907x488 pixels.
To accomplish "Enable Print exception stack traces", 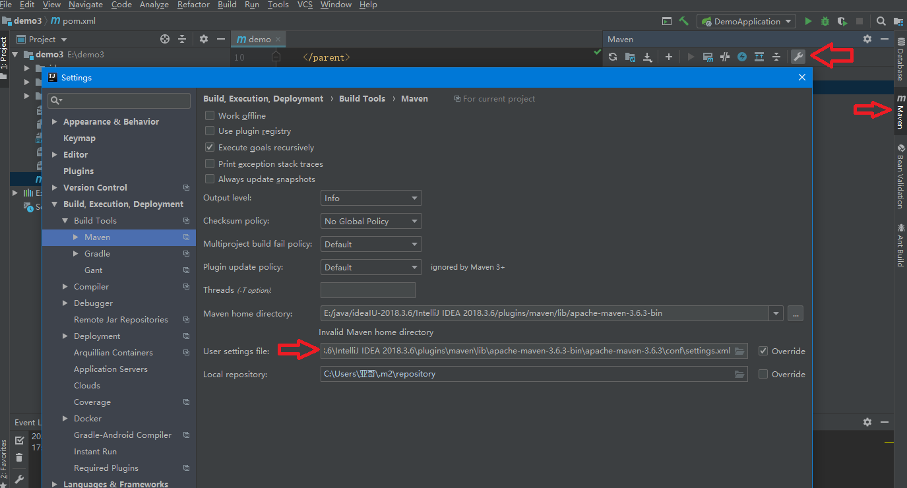I will (210, 164).
